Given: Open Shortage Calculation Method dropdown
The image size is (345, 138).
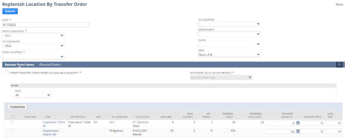Looking at the screenshot, I should pos(221,78).
